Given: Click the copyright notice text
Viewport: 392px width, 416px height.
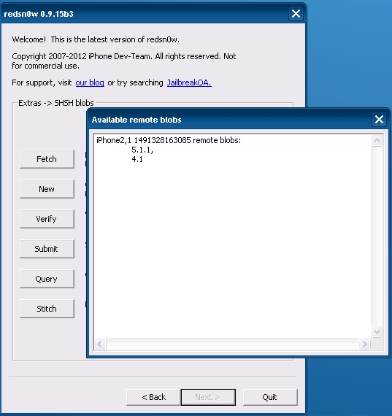Looking at the screenshot, I should (x=123, y=61).
